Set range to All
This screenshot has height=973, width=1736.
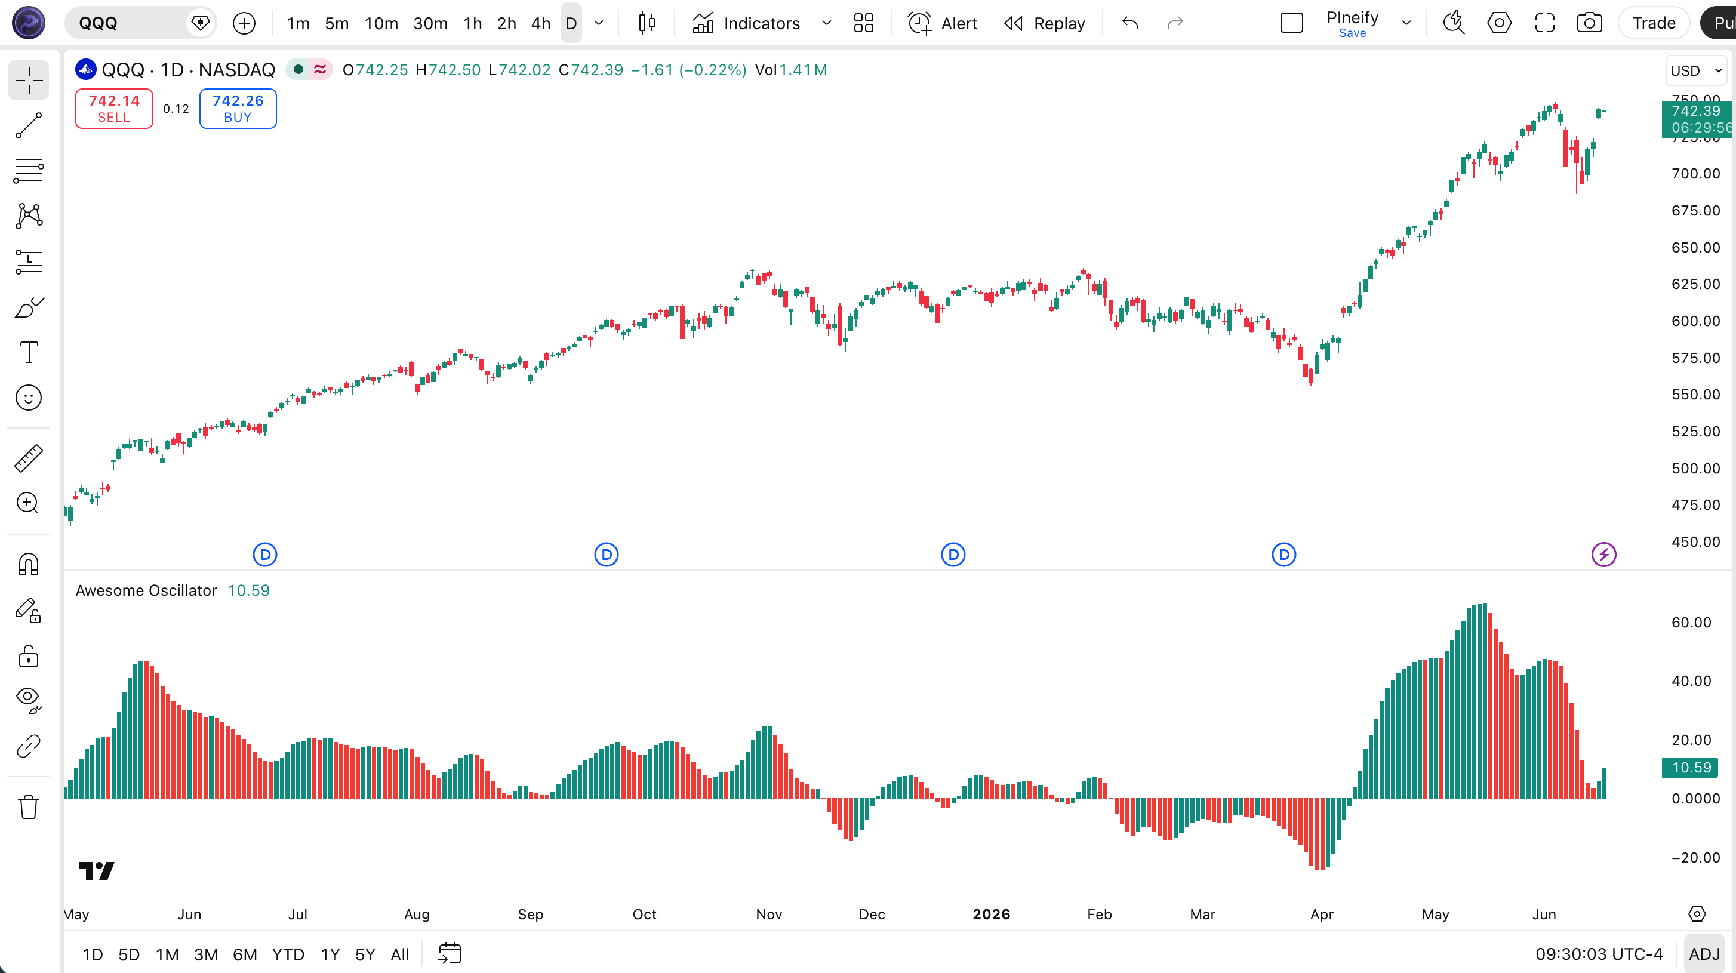tap(399, 955)
